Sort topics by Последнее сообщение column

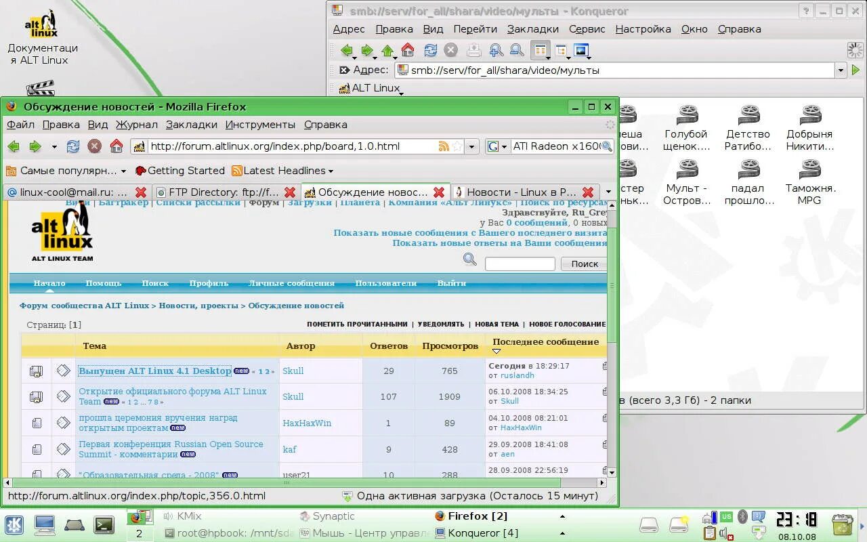(x=545, y=342)
